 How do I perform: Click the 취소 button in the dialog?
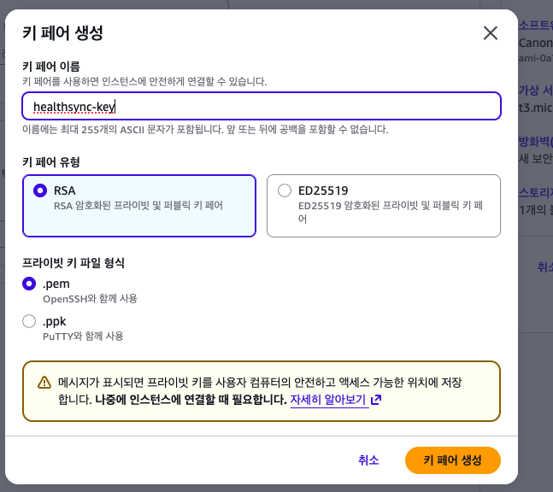coord(368,460)
